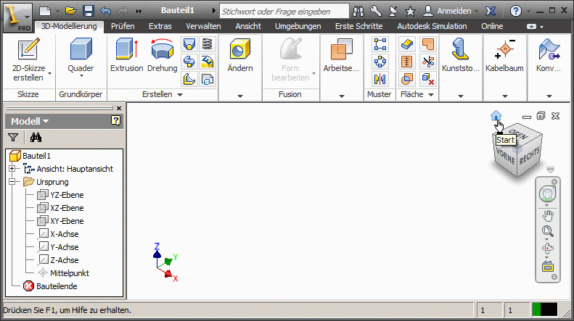Screen dimensions: 574x321
Task: Expand the Ansicht: Hauptansicht tree node
Action: tap(12, 169)
